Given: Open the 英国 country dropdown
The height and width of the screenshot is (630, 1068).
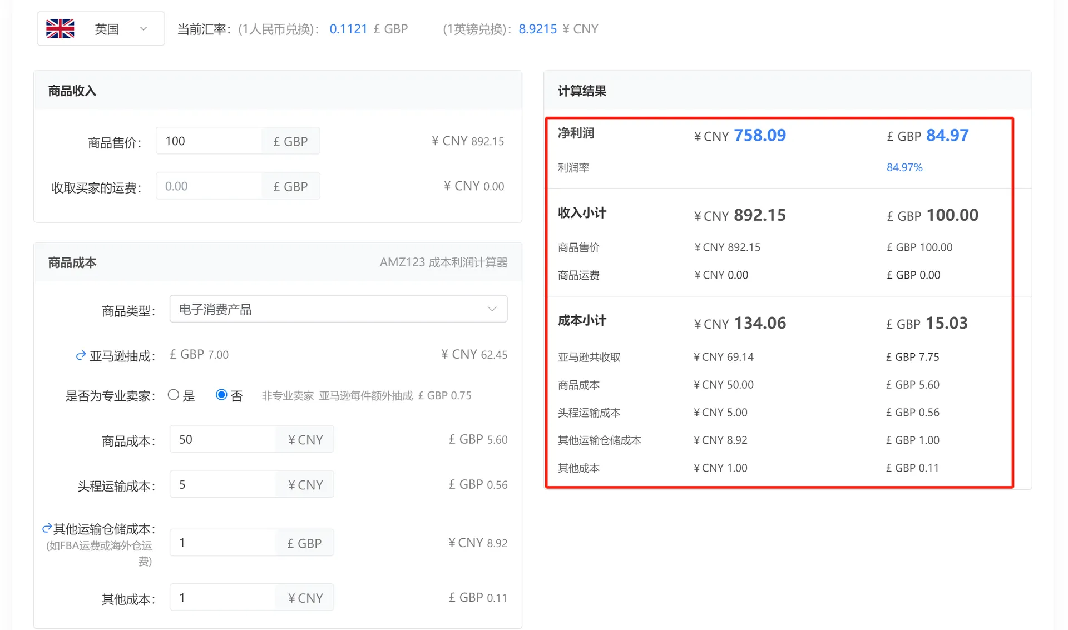Looking at the screenshot, I should pos(101,28).
